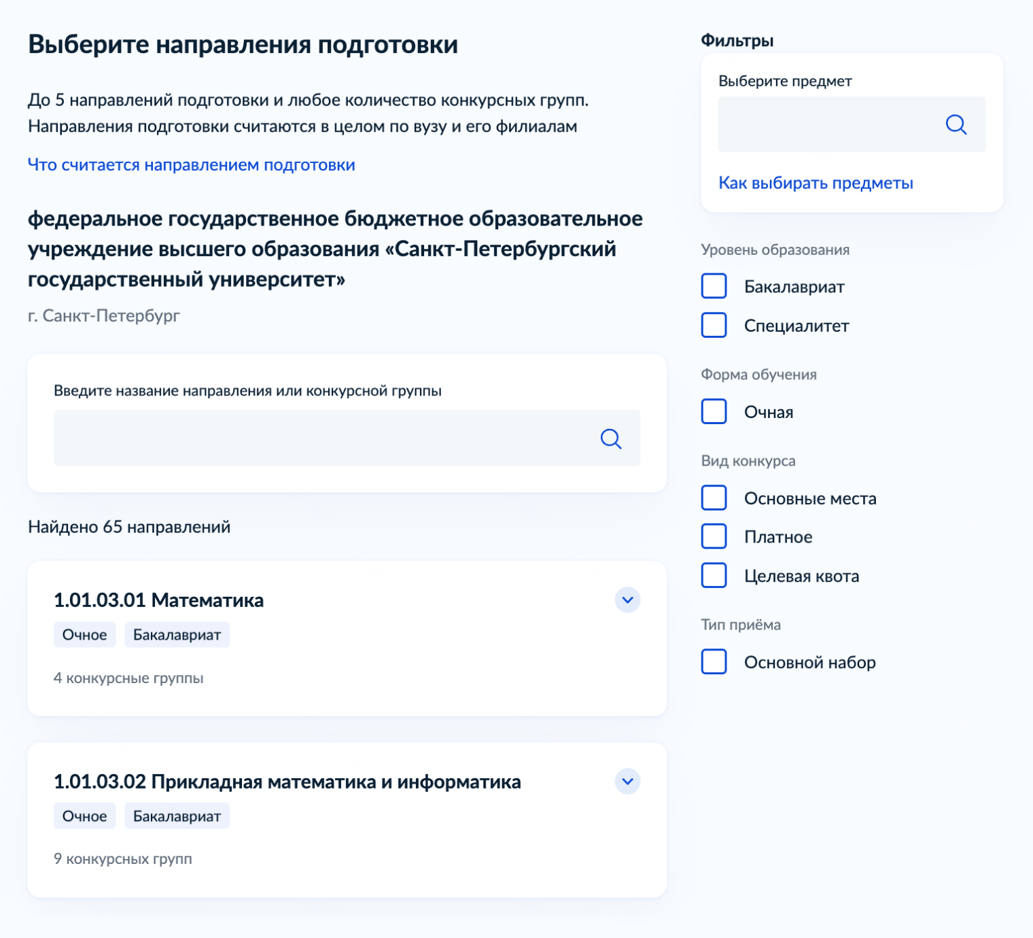Click 'Форма обучения' section label
This screenshot has width=1033, height=938.
[758, 375]
